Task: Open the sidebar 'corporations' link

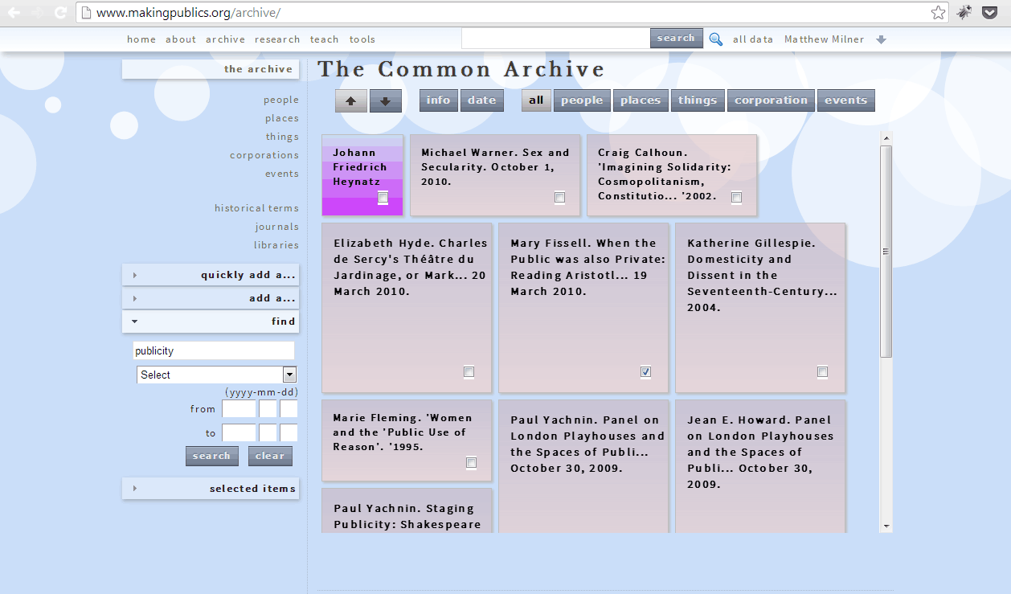Action: 264,155
